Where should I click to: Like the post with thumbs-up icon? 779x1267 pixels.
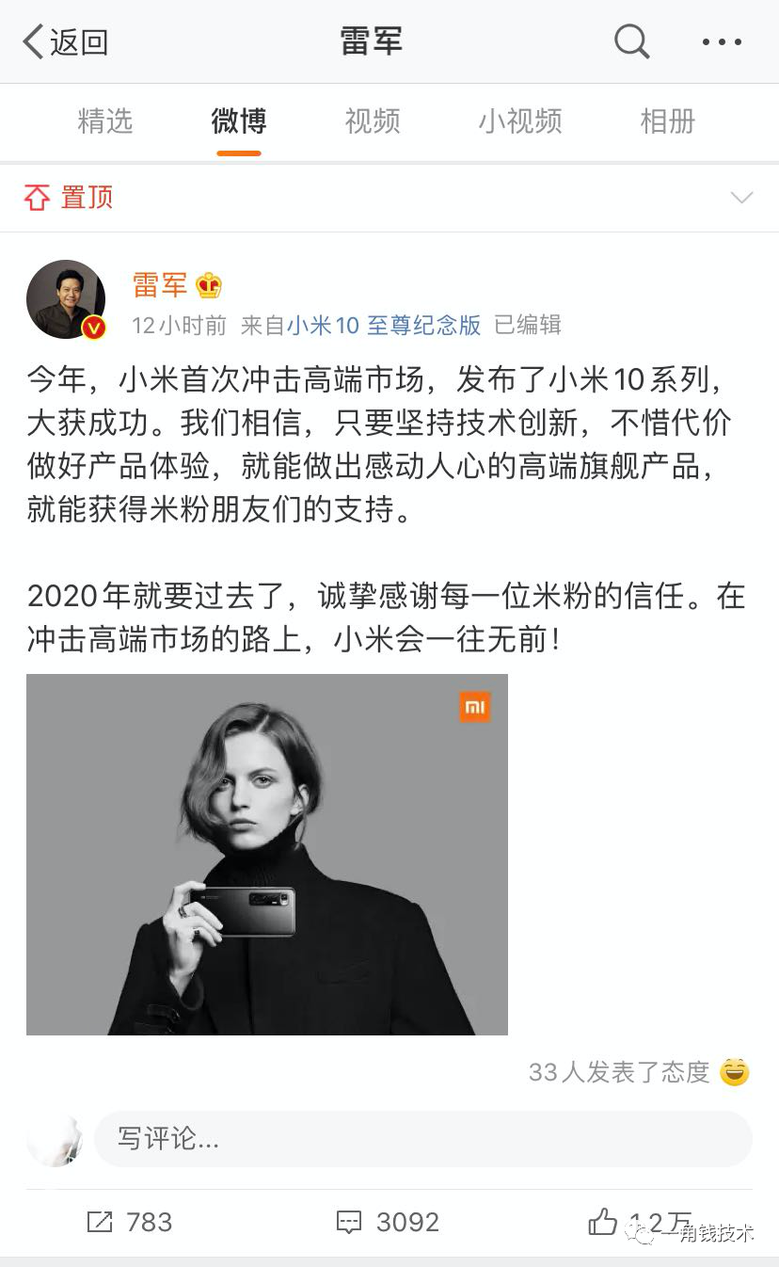point(603,1221)
